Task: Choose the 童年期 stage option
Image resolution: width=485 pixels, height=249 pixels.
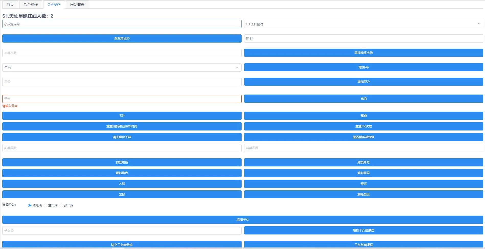Action: point(46,205)
